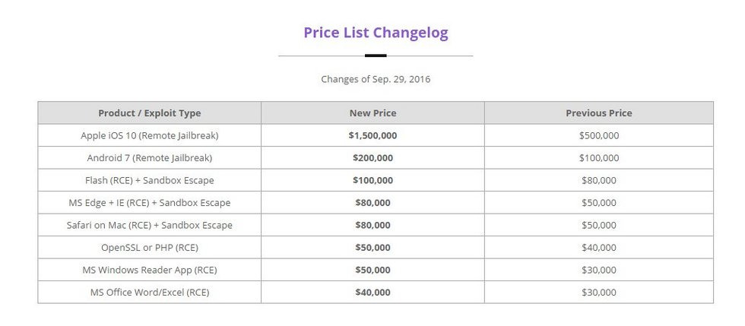This screenshot has height=326, width=745.
Task: Click MS Office Word/Excel (RCE) entry
Action: pyautogui.click(x=149, y=292)
